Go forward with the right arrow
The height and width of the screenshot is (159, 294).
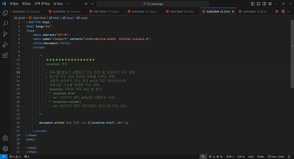(92, 4)
